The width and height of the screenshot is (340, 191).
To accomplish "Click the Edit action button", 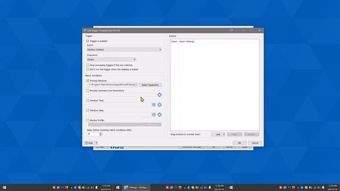I will [234, 134].
